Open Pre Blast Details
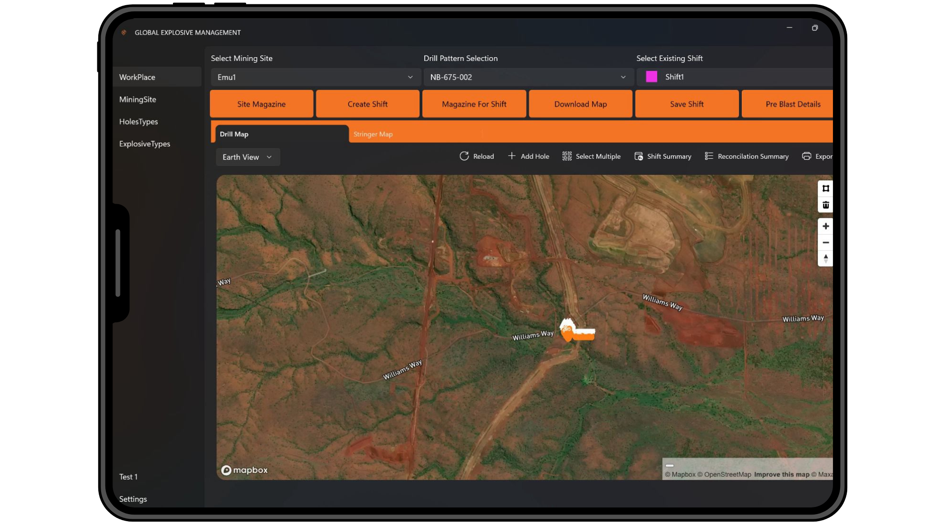 793,103
